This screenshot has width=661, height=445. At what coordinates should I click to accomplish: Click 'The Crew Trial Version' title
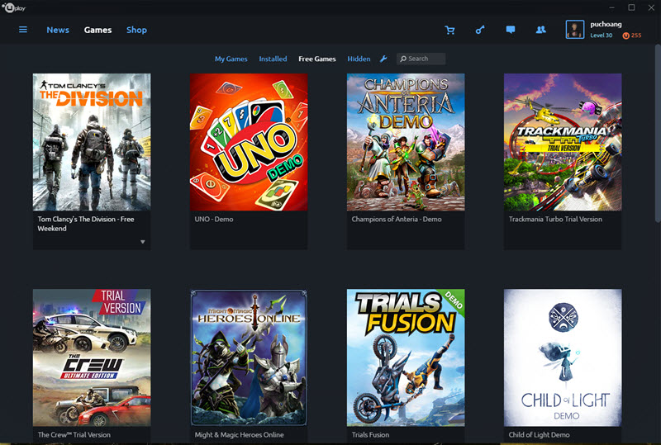74,434
